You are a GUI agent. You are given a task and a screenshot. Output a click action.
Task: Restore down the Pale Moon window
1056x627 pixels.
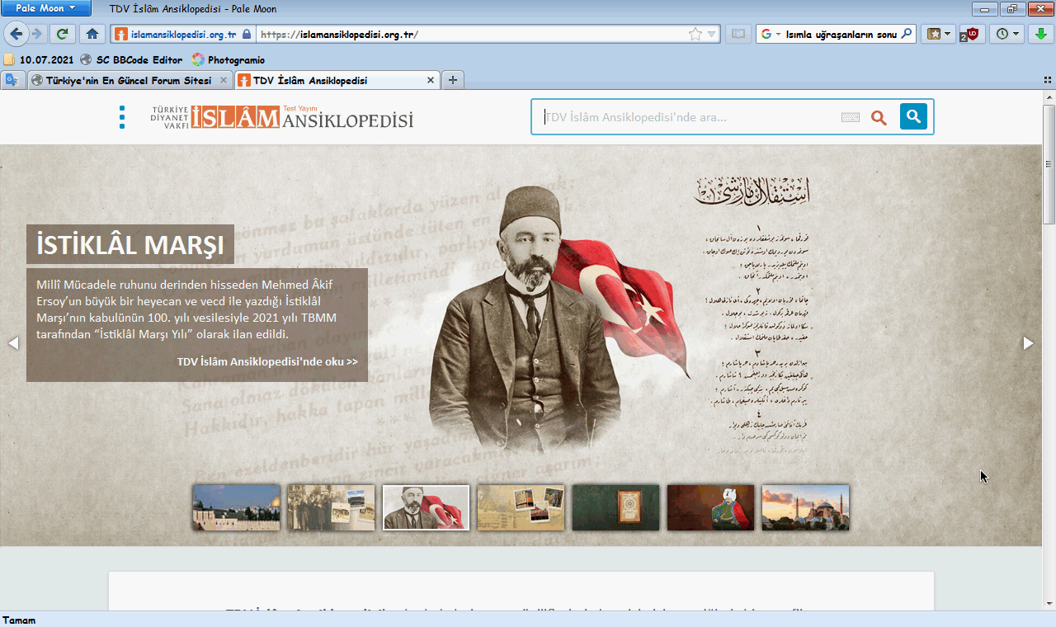pos(1011,8)
